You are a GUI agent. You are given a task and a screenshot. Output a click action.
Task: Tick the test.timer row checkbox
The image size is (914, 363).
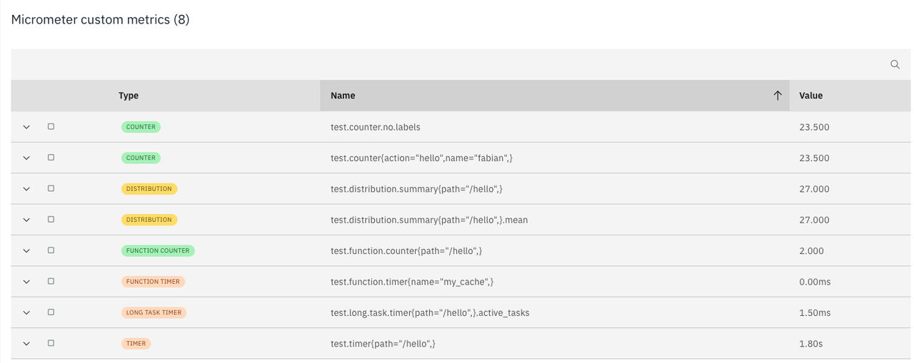pyautogui.click(x=51, y=343)
